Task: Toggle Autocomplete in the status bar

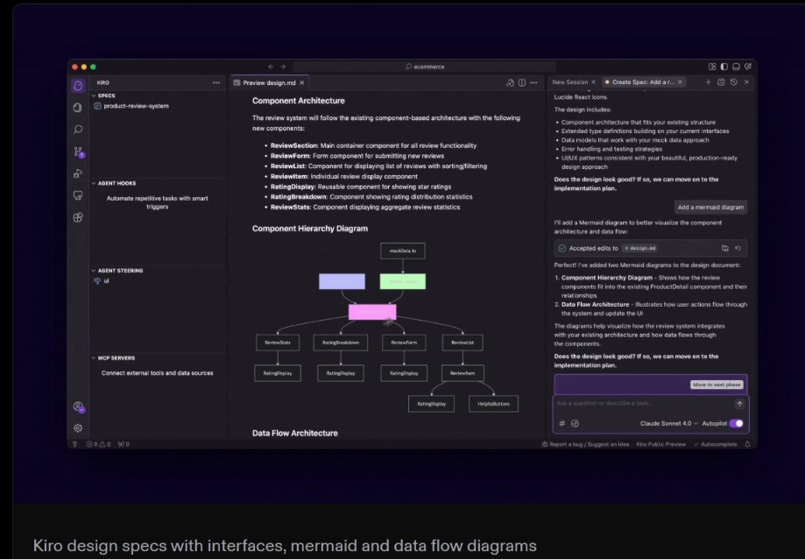Action: pyautogui.click(x=715, y=444)
